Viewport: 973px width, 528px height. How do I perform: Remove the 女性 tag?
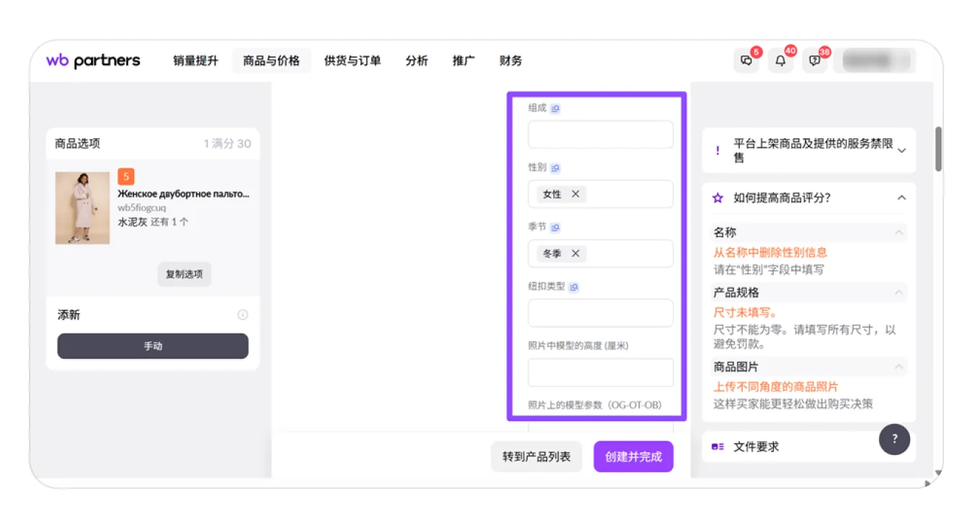[576, 194]
